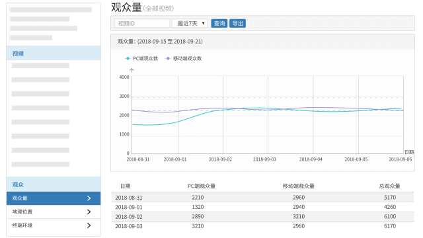Open the 最近7天 time range dropdown
Screen dimensions: 423x238
click(190, 24)
